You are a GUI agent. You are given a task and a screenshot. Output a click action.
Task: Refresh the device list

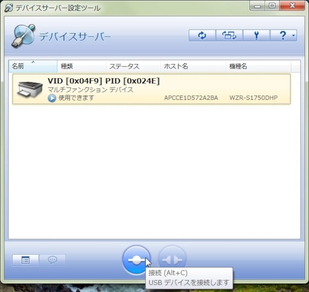(x=202, y=35)
